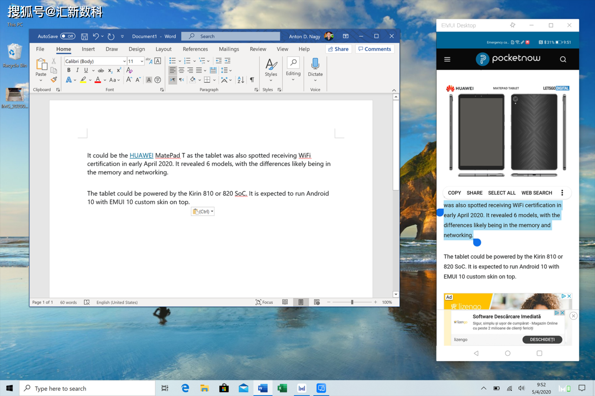Open the File menu
This screenshot has height=396, width=595.
click(40, 49)
